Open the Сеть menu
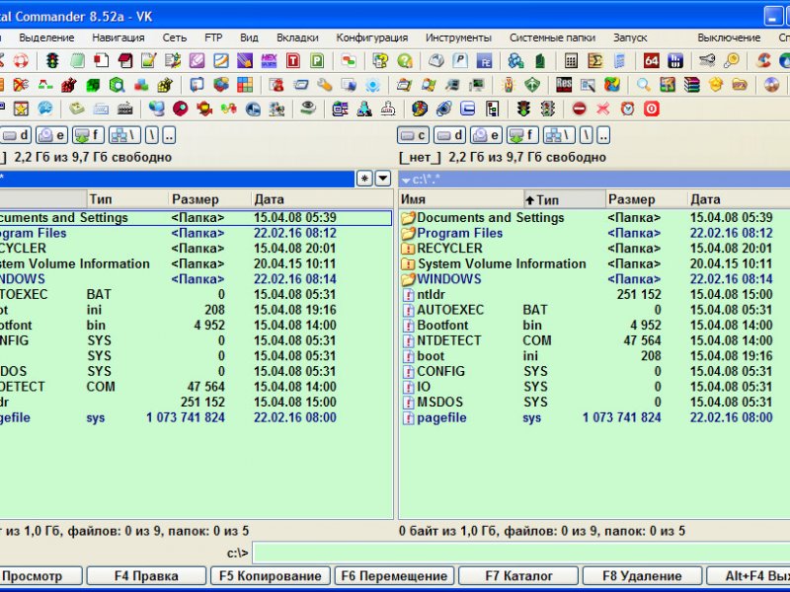This screenshot has height=592, width=790. 175,37
